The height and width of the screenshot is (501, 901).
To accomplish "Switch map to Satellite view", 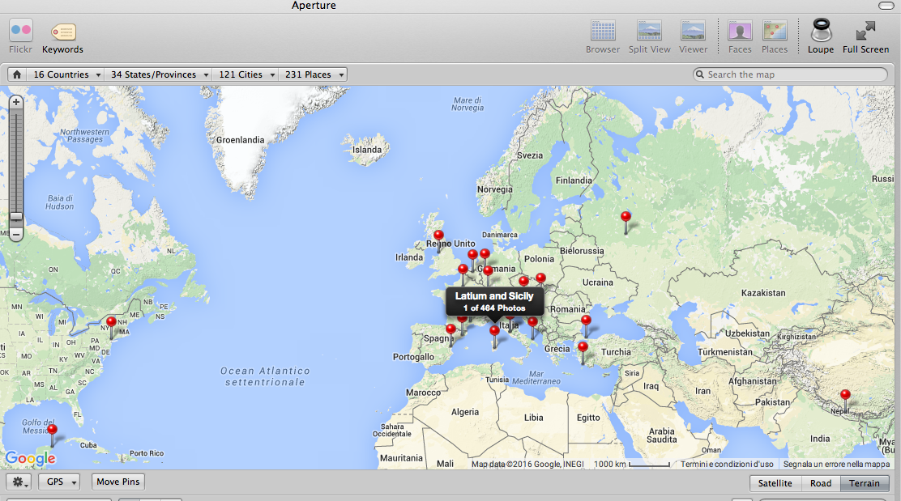I will 775,483.
